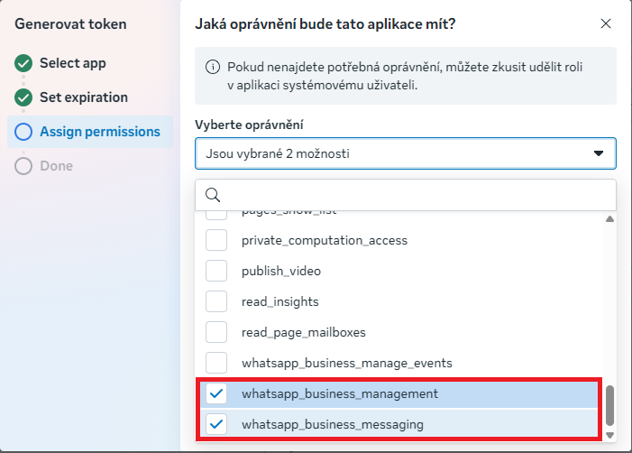Viewport: 632px width, 453px height.
Task: Click the scrollbar down arrow
Action: pyautogui.click(x=609, y=435)
